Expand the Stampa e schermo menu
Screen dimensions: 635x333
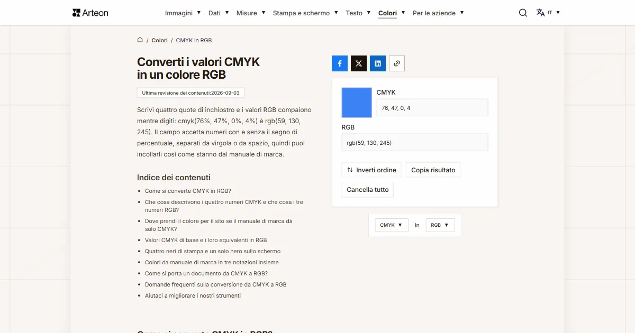coord(305,13)
